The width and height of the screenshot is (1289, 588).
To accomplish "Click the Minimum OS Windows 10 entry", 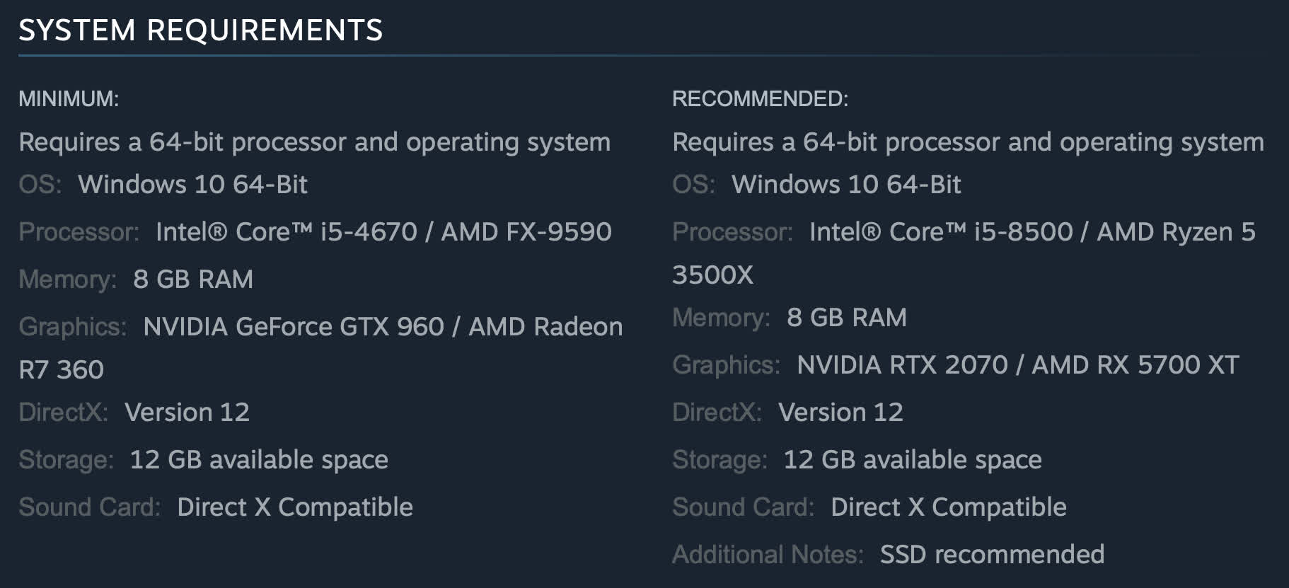I will click(192, 185).
